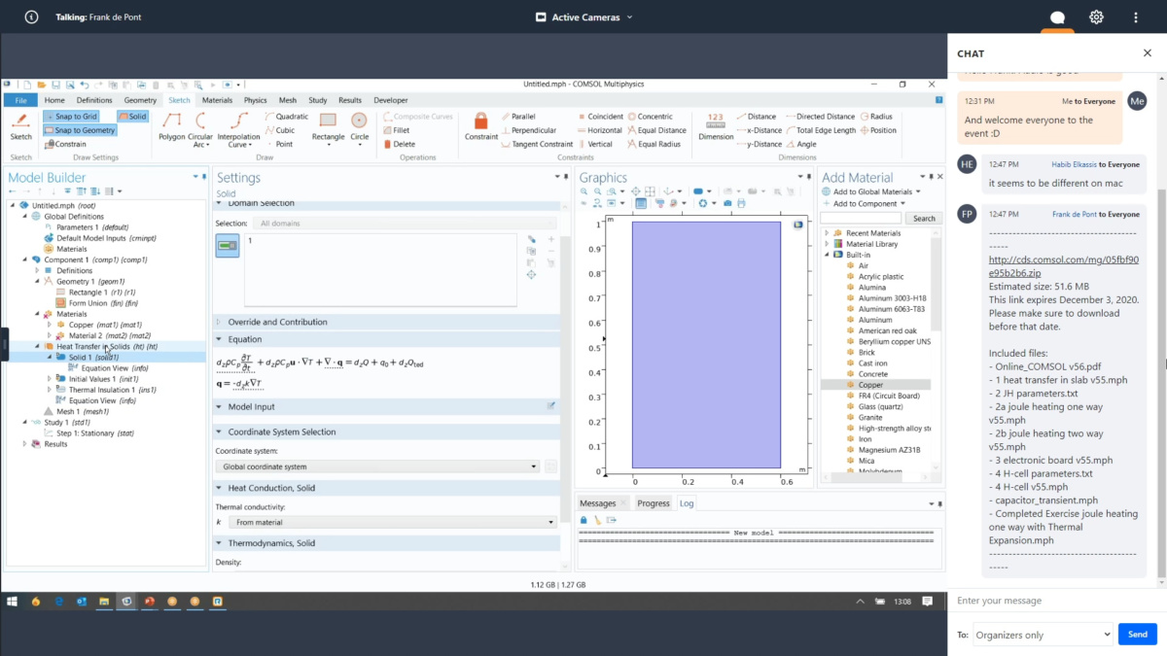Select the Rectangle drawing tool
The image size is (1167, 656).
tap(328, 127)
